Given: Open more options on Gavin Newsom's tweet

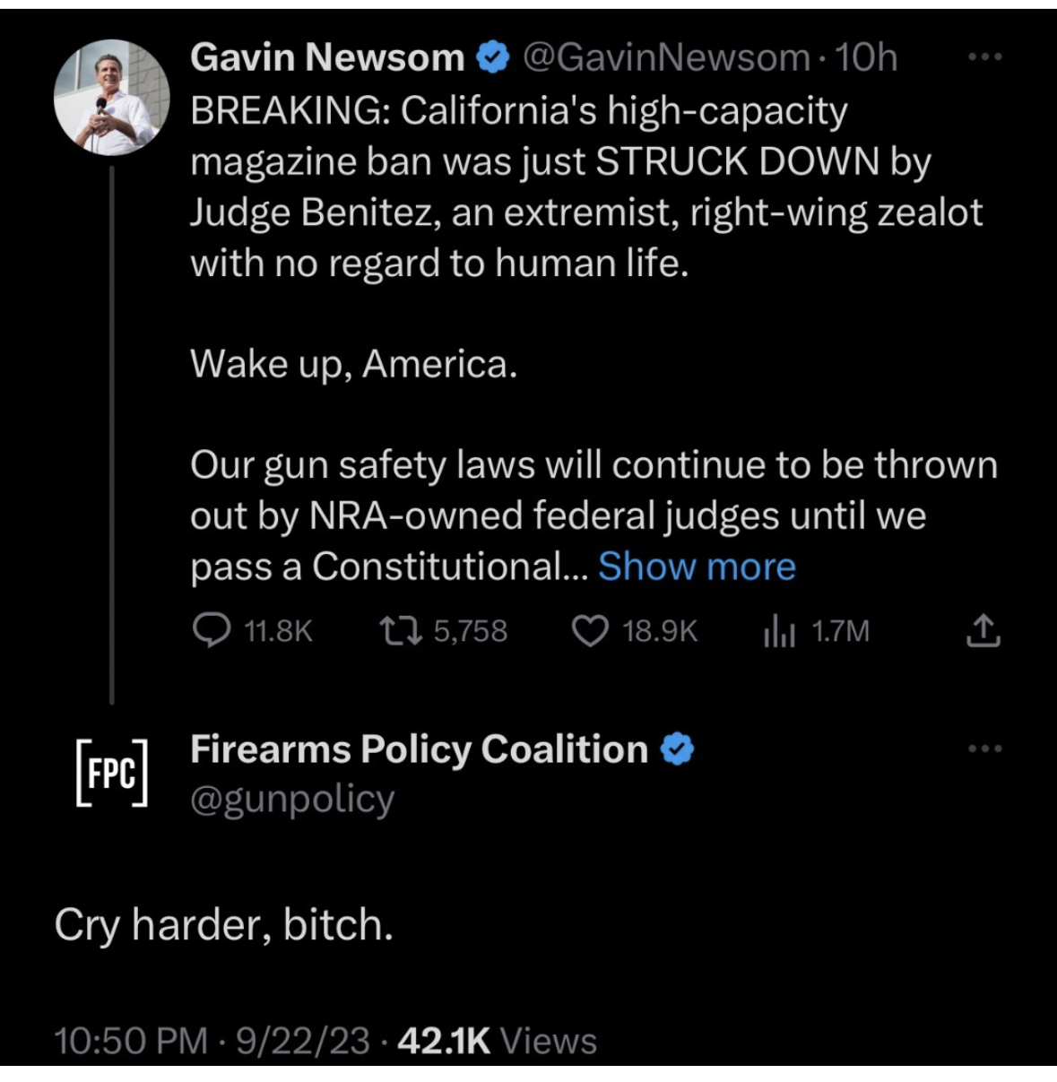Looking at the screenshot, I should pyautogui.click(x=984, y=57).
